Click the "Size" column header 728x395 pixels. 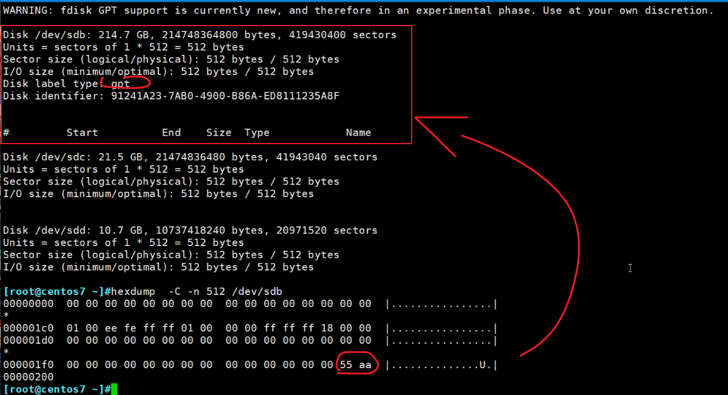coord(219,133)
